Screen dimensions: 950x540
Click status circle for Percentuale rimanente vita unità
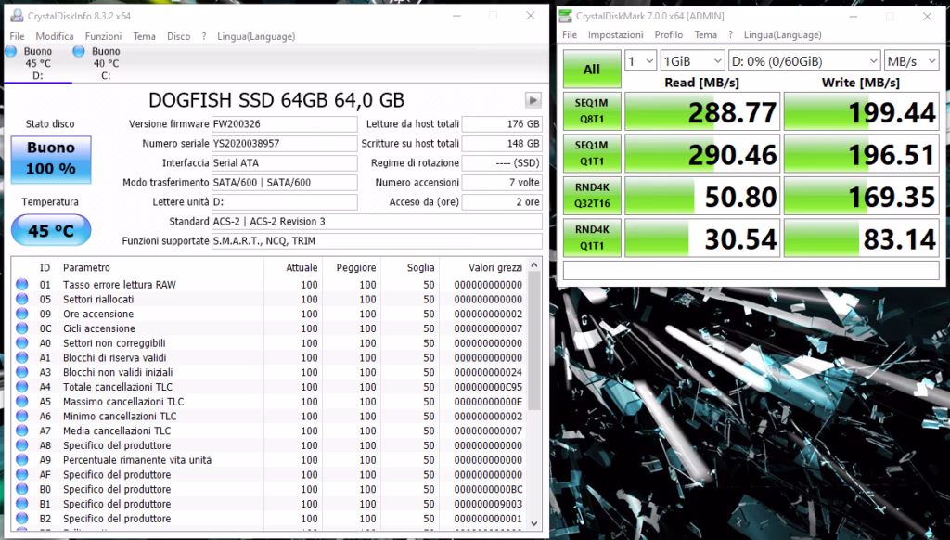click(x=22, y=459)
